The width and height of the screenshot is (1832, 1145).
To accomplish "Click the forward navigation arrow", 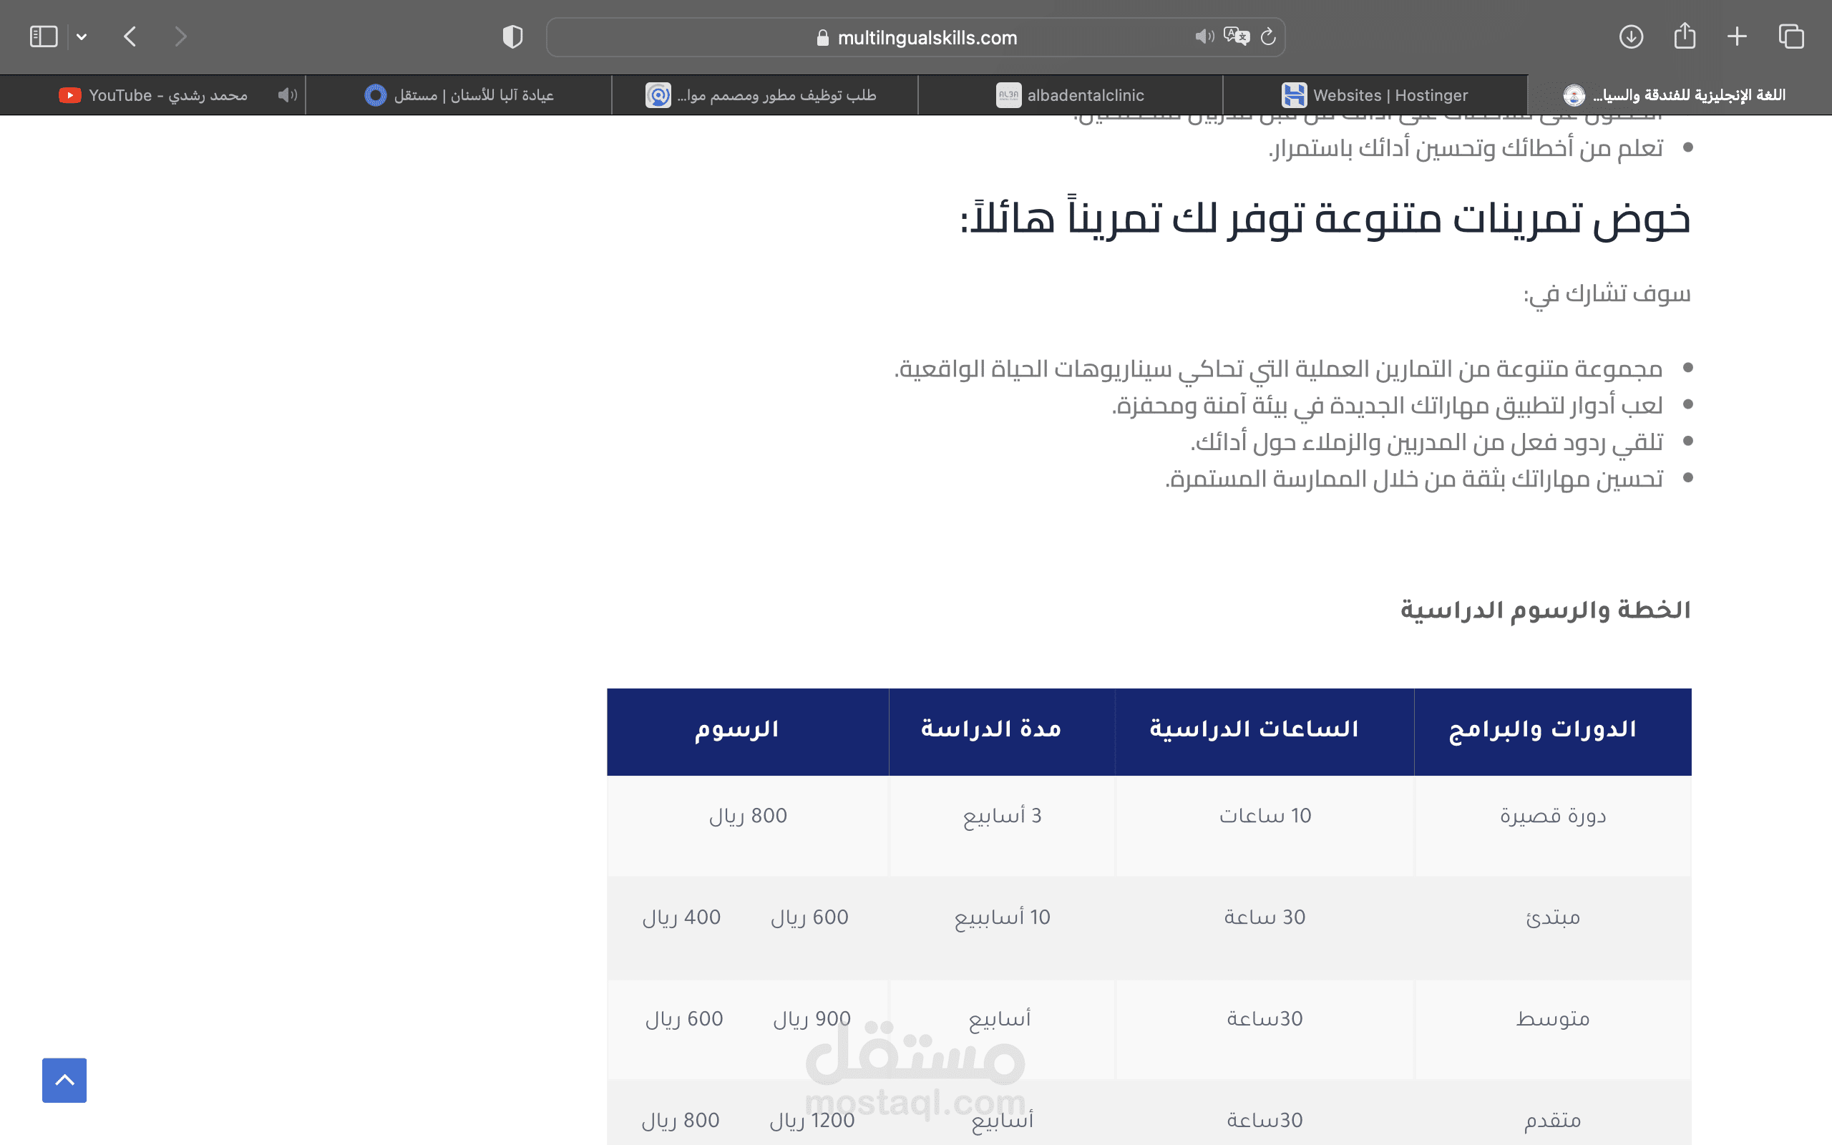I will tap(180, 36).
